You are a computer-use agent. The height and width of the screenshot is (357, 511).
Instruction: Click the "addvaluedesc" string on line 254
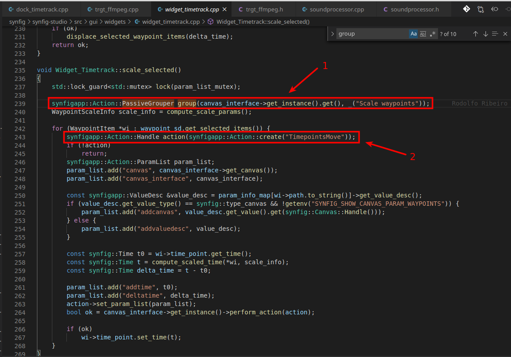163,229
